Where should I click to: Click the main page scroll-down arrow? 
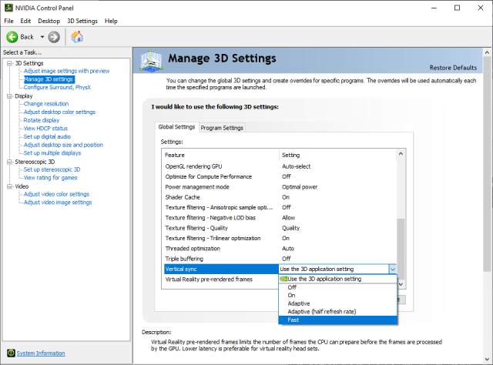pyautogui.click(x=487, y=360)
